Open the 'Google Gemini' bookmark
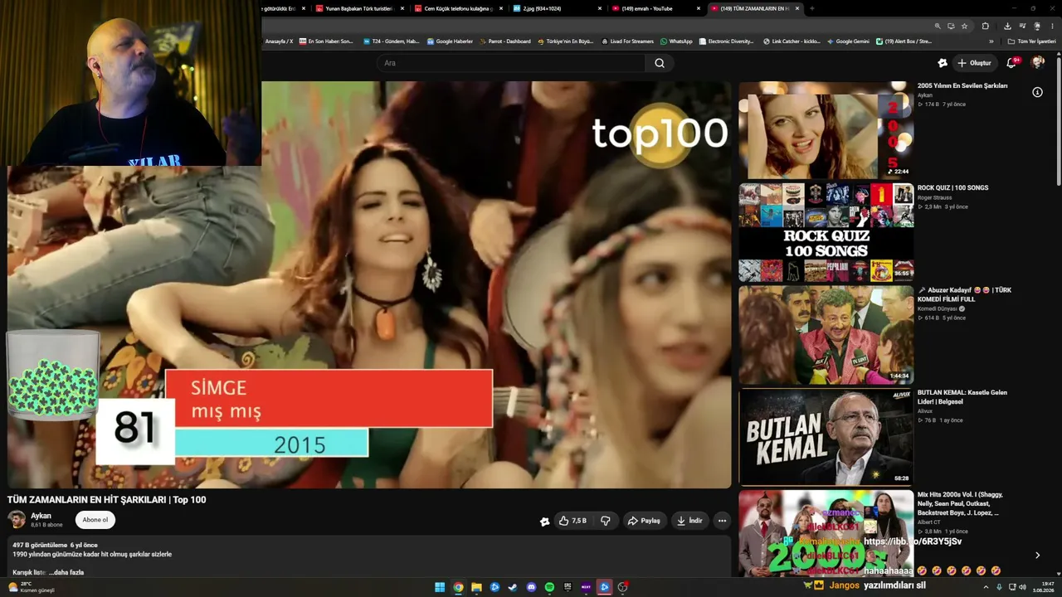The image size is (1062, 597). [x=848, y=41]
